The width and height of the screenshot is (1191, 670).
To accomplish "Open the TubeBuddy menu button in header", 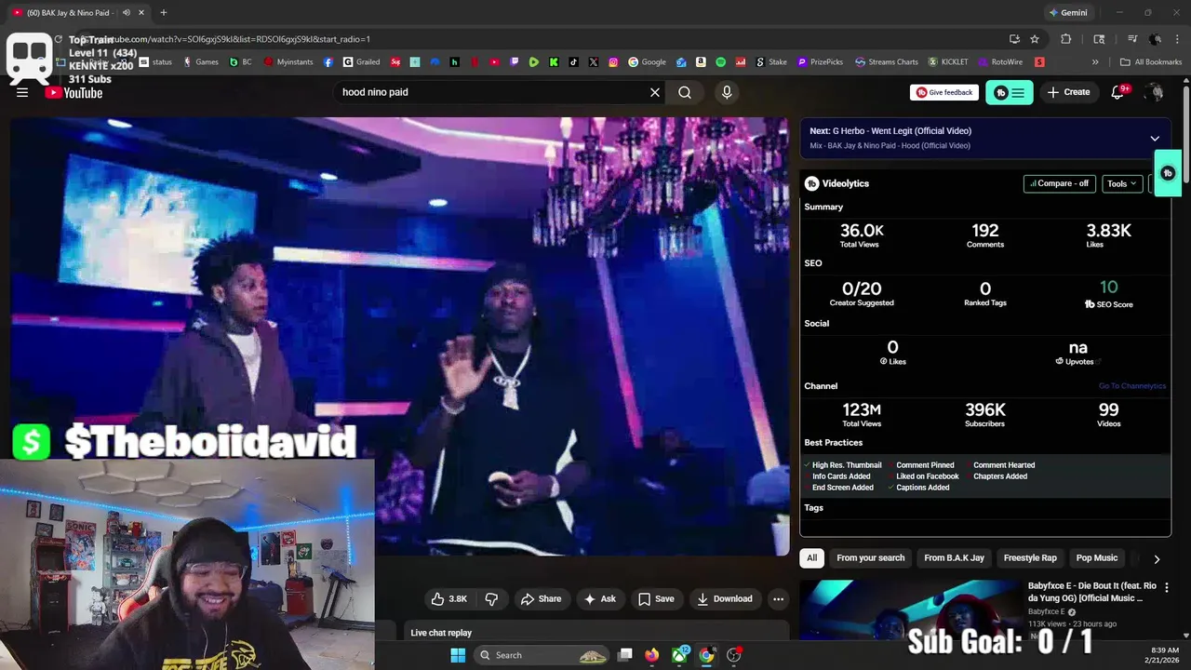I will click(x=1009, y=92).
